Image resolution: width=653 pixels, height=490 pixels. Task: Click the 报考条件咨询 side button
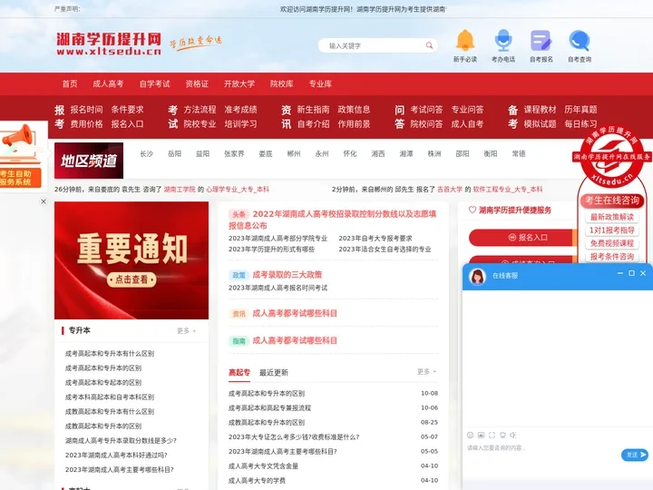point(612,257)
